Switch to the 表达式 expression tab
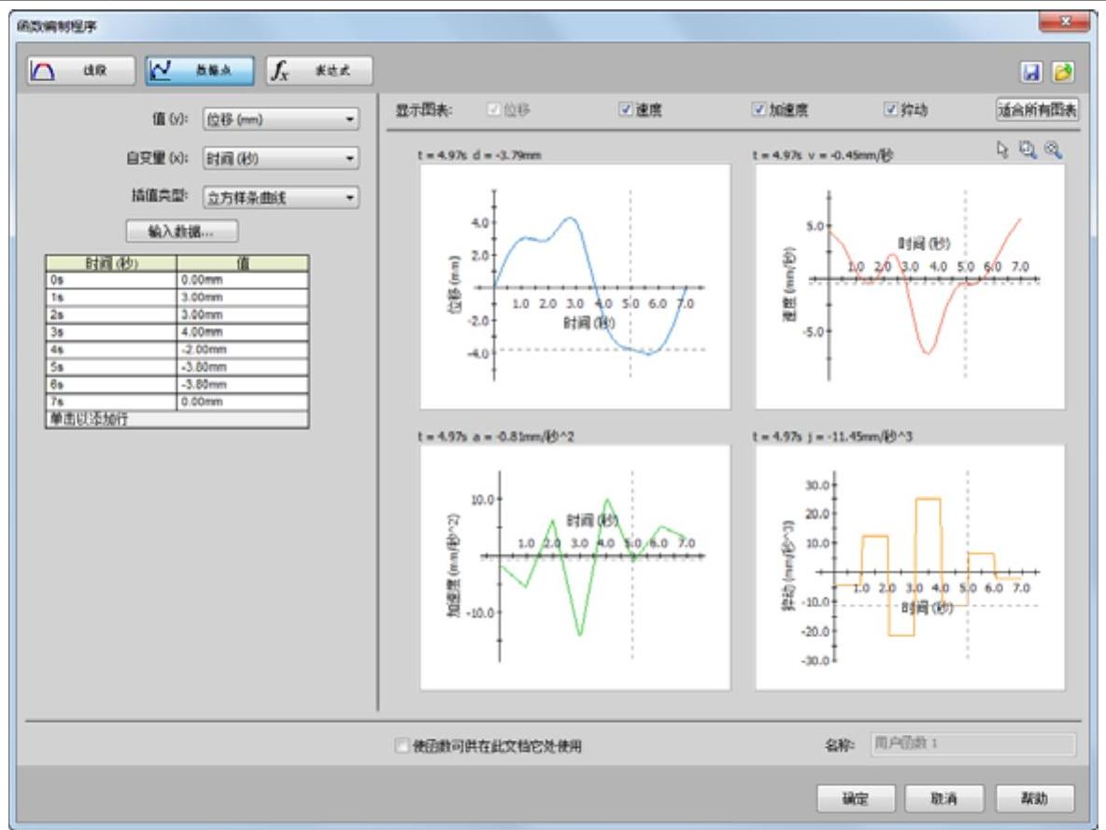The width and height of the screenshot is (1106, 830). click(319, 71)
